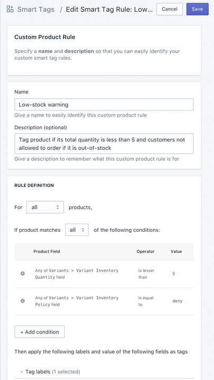
Task: Add a new condition
Action: point(40,332)
